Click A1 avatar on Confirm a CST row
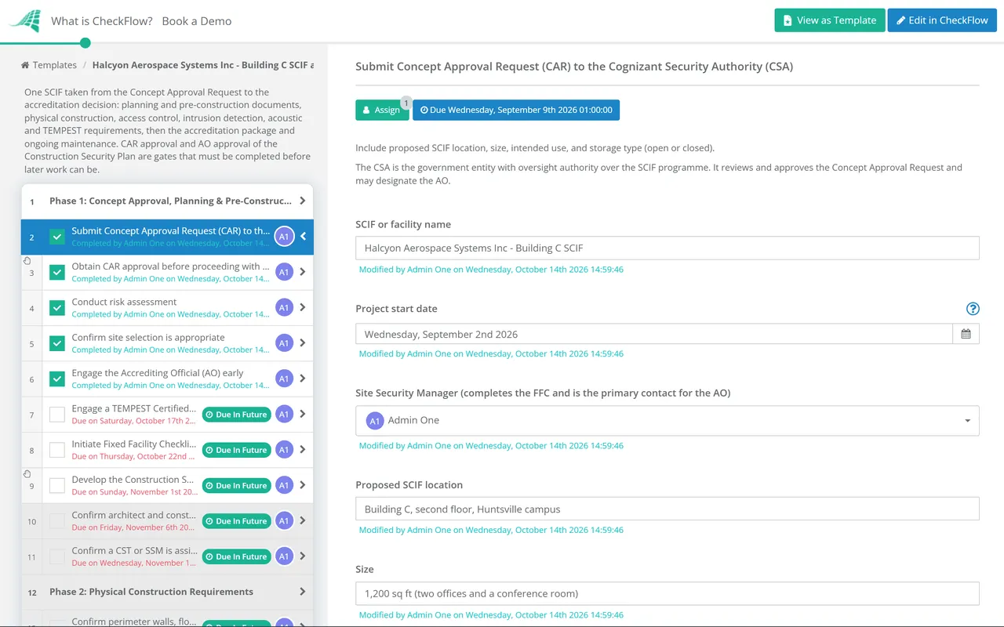The height and width of the screenshot is (627, 1004). [284, 556]
